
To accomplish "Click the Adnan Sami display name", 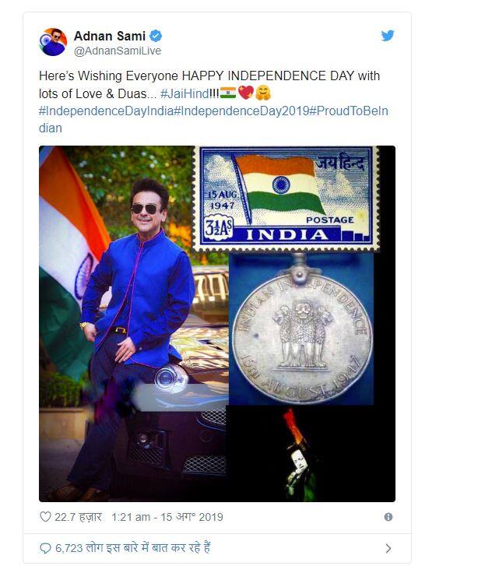I will pos(110,36).
